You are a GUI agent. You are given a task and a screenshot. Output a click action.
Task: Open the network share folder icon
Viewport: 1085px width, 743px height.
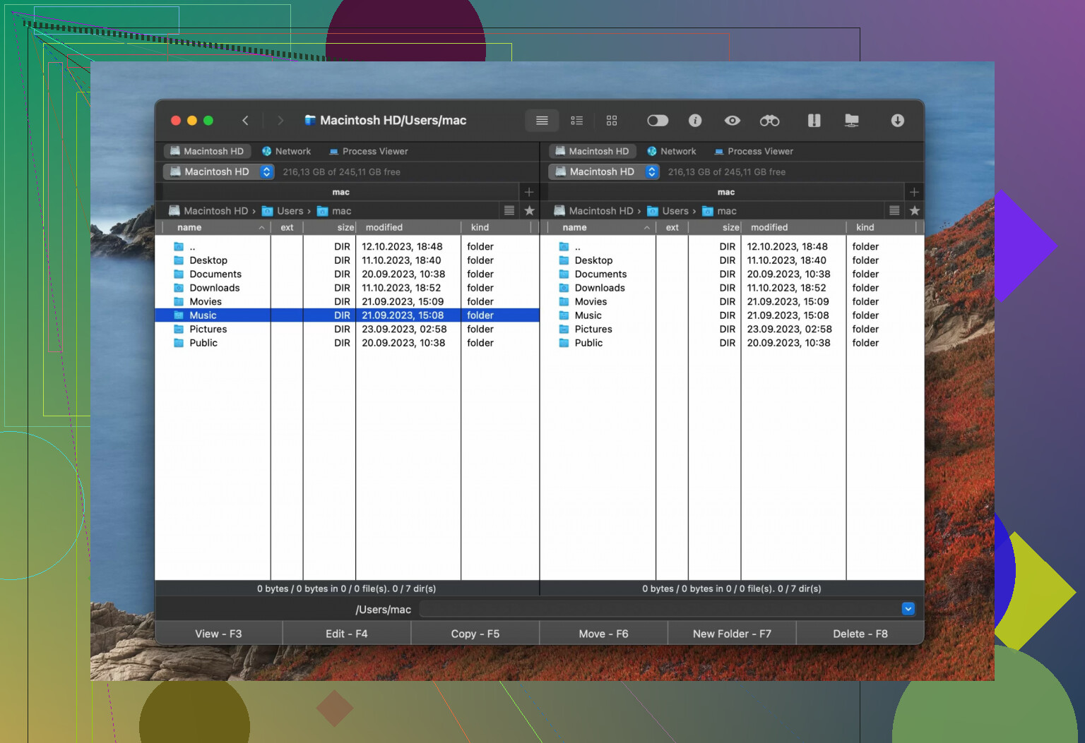852,121
